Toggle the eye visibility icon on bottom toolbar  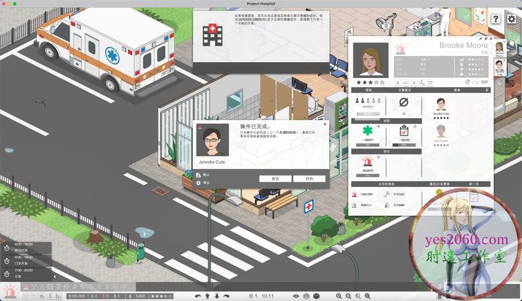[296, 296]
